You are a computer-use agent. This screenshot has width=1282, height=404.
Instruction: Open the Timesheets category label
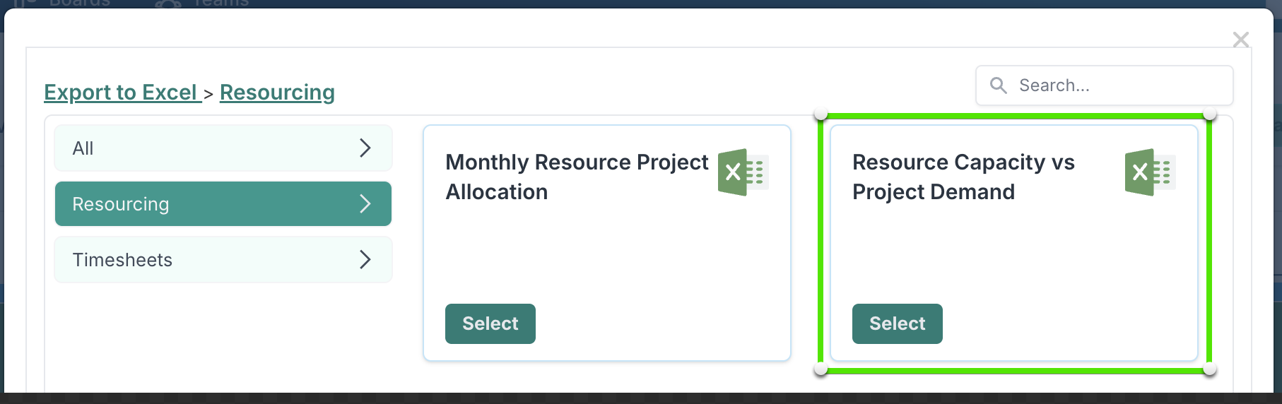[122, 260]
